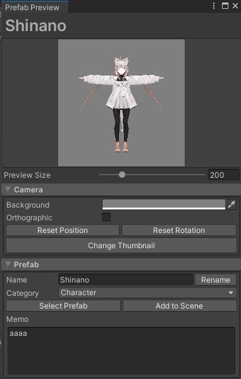
Task: Click the Select Prefab button
Action: (63, 306)
